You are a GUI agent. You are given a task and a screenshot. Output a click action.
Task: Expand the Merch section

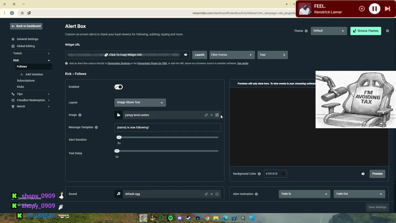(x=31, y=106)
